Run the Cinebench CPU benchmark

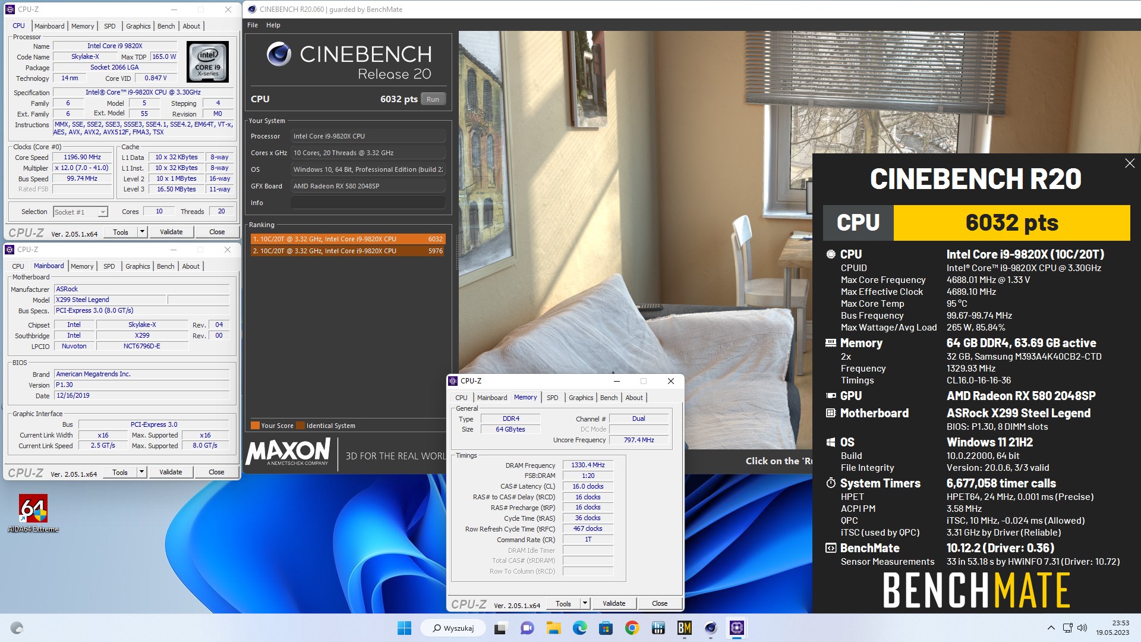pyautogui.click(x=433, y=99)
